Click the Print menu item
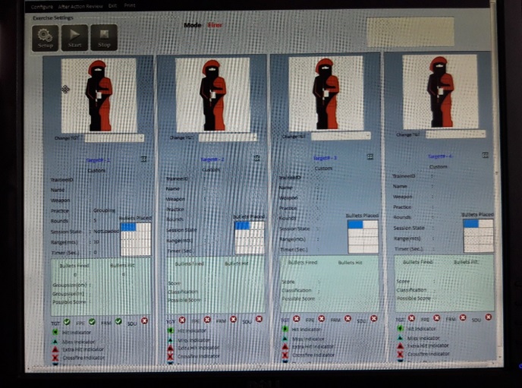522x388 pixels. 130,5
